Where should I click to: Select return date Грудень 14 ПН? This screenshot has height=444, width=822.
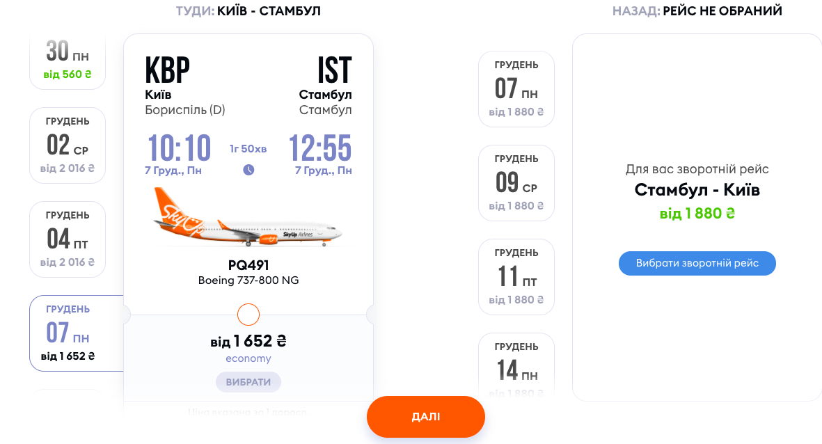pyautogui.click(x=516, y=367)
